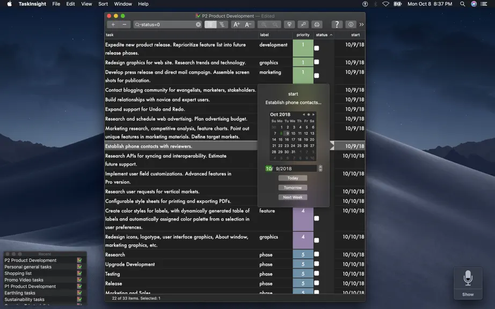Open Spotlight search in menu bar
495x309 pixels.
click(462, 4)
